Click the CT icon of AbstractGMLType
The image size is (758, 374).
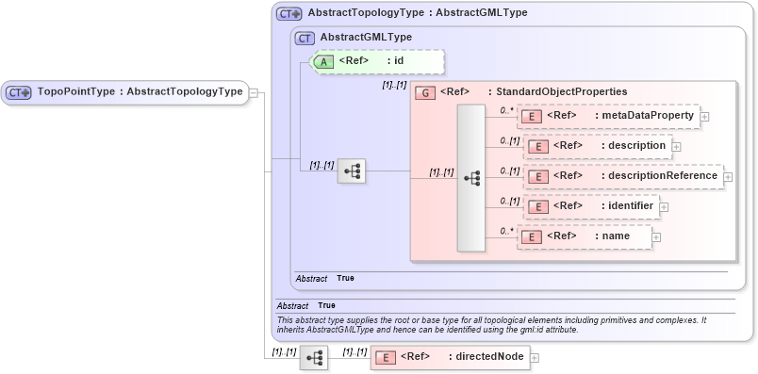(305, 38)
